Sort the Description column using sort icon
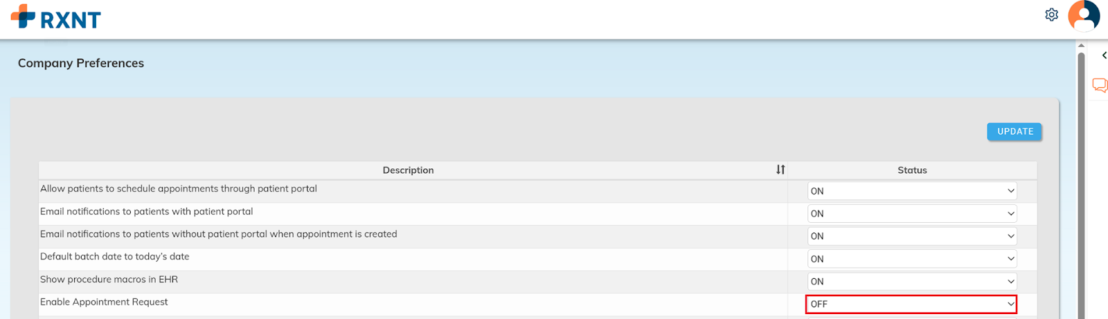 point(780,170)
